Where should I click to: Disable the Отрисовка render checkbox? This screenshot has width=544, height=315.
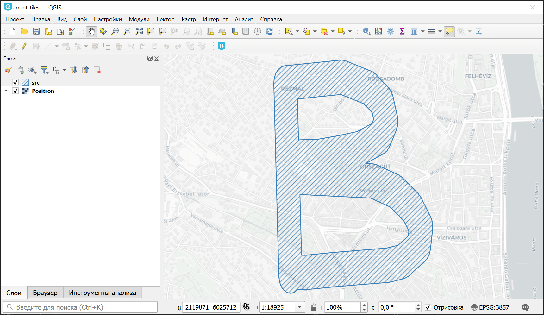428,307
